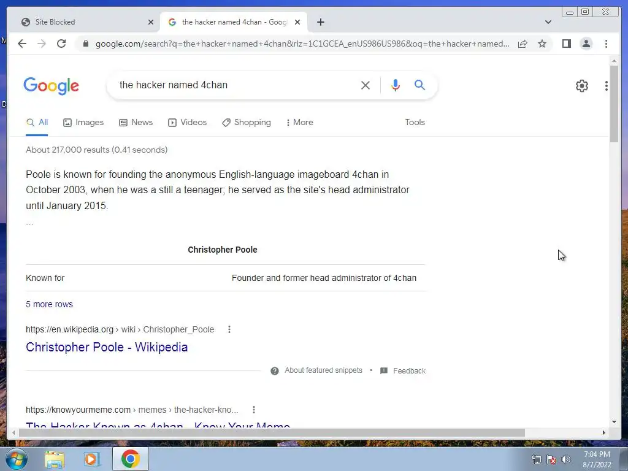The height and width of the screenshot is (471, 628).
Task: Open Chrome side panel icon
Action: click(x=566, y=44)
